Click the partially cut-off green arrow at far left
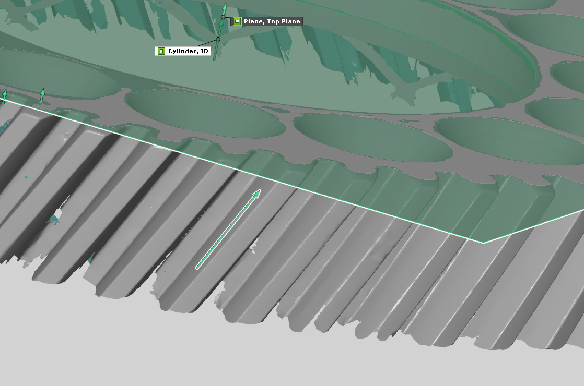This screenshot has width=584, height=386. tap(4, 95)
